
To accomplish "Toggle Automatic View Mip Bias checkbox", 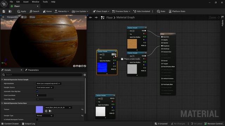I will (37, 91).
